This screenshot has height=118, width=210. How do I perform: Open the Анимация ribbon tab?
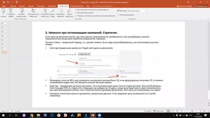(x=52, y=6)
